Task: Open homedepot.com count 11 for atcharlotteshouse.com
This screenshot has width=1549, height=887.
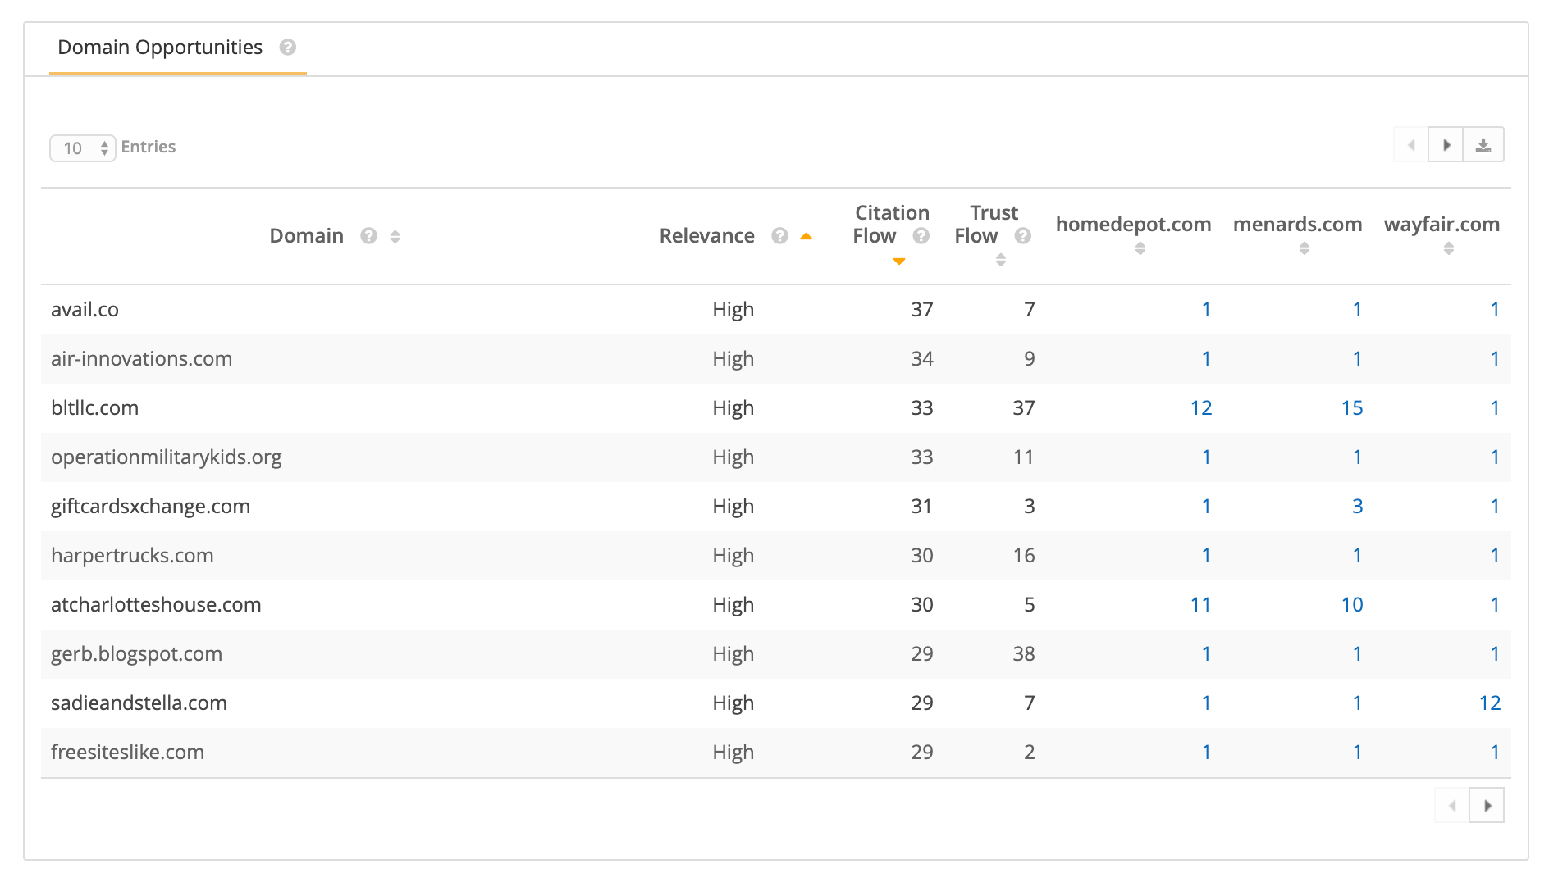Action: point(1201,605)
